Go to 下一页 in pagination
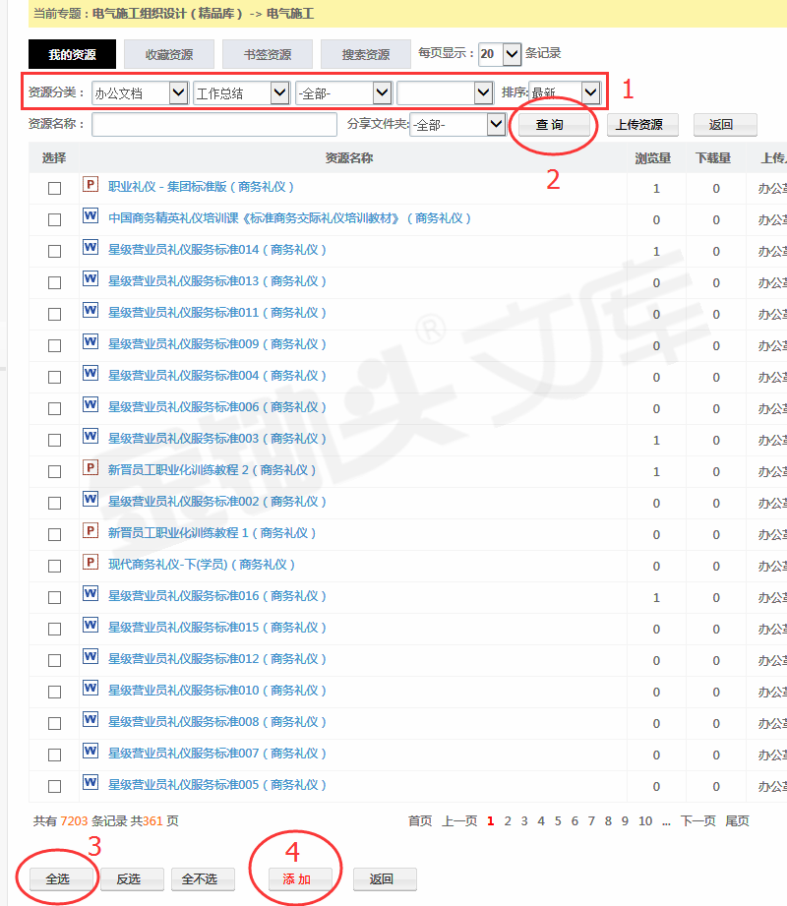 (697, 820)
